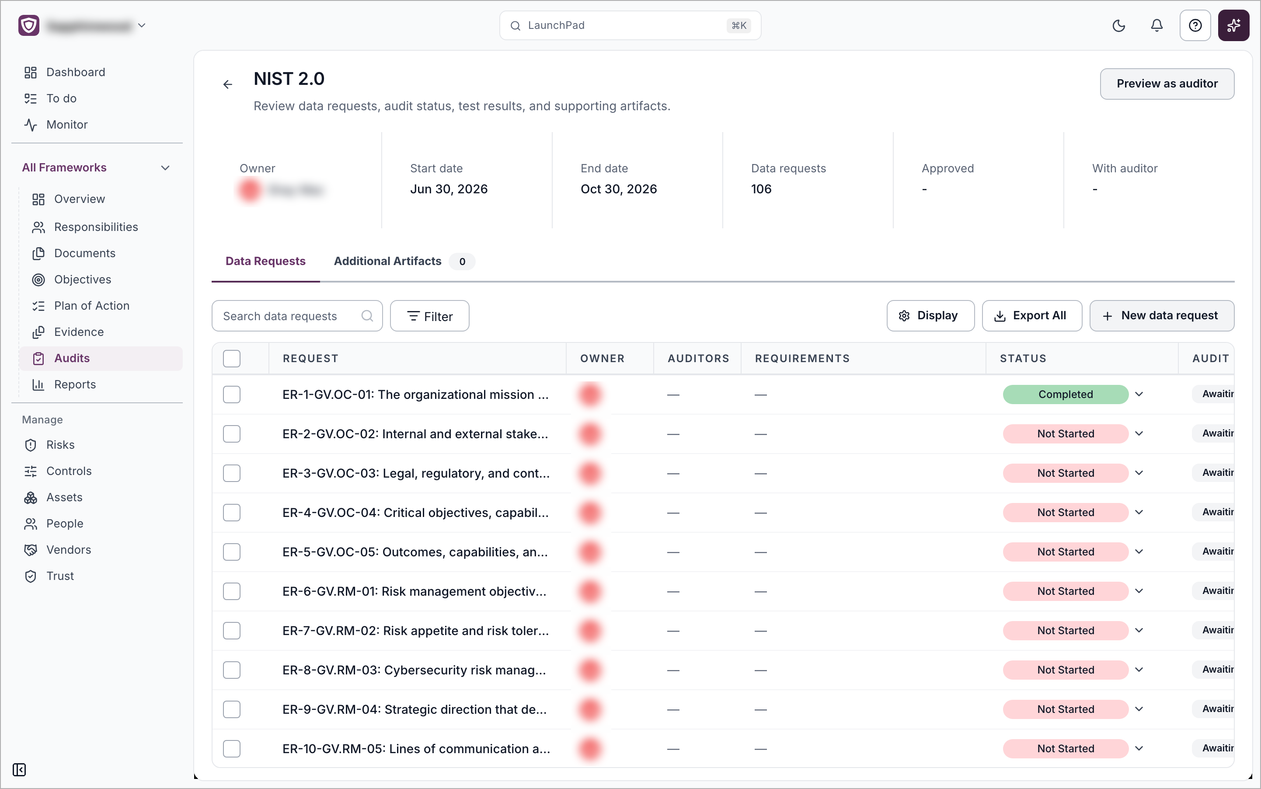The image size is (1261, 789).
Task: Click Preview as auditor button
Action: coord(1167,84)
